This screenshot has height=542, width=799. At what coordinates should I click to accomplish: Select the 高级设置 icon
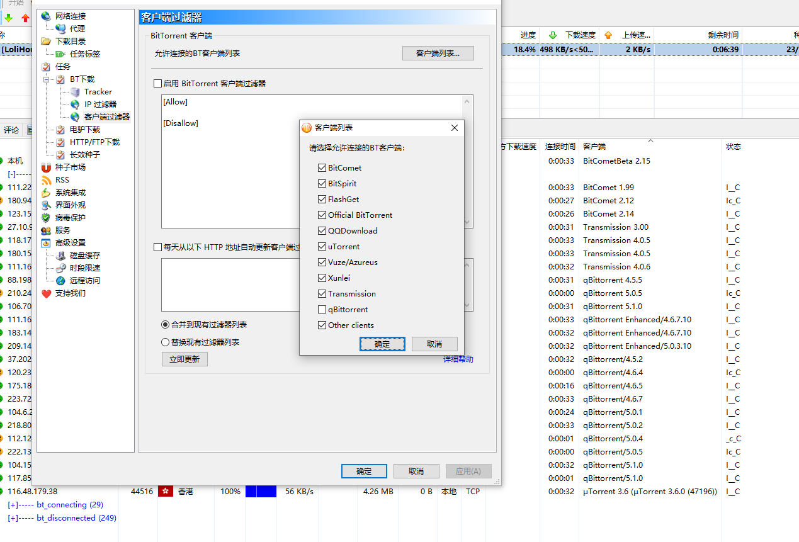pos(46,242)
